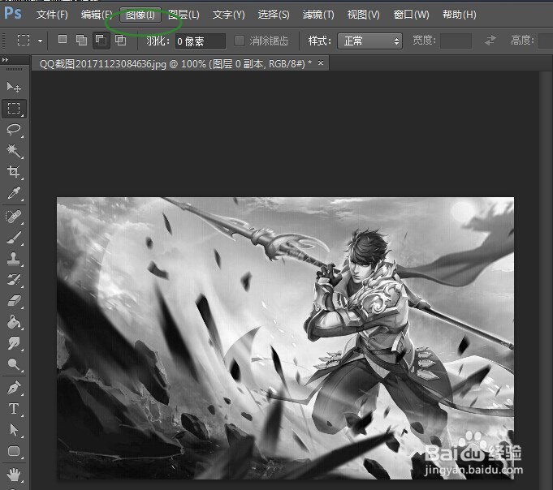The width and height of the screenshot is (553, 490).
Task: Select the Path Selection tool
Action: tap(14, 430)
